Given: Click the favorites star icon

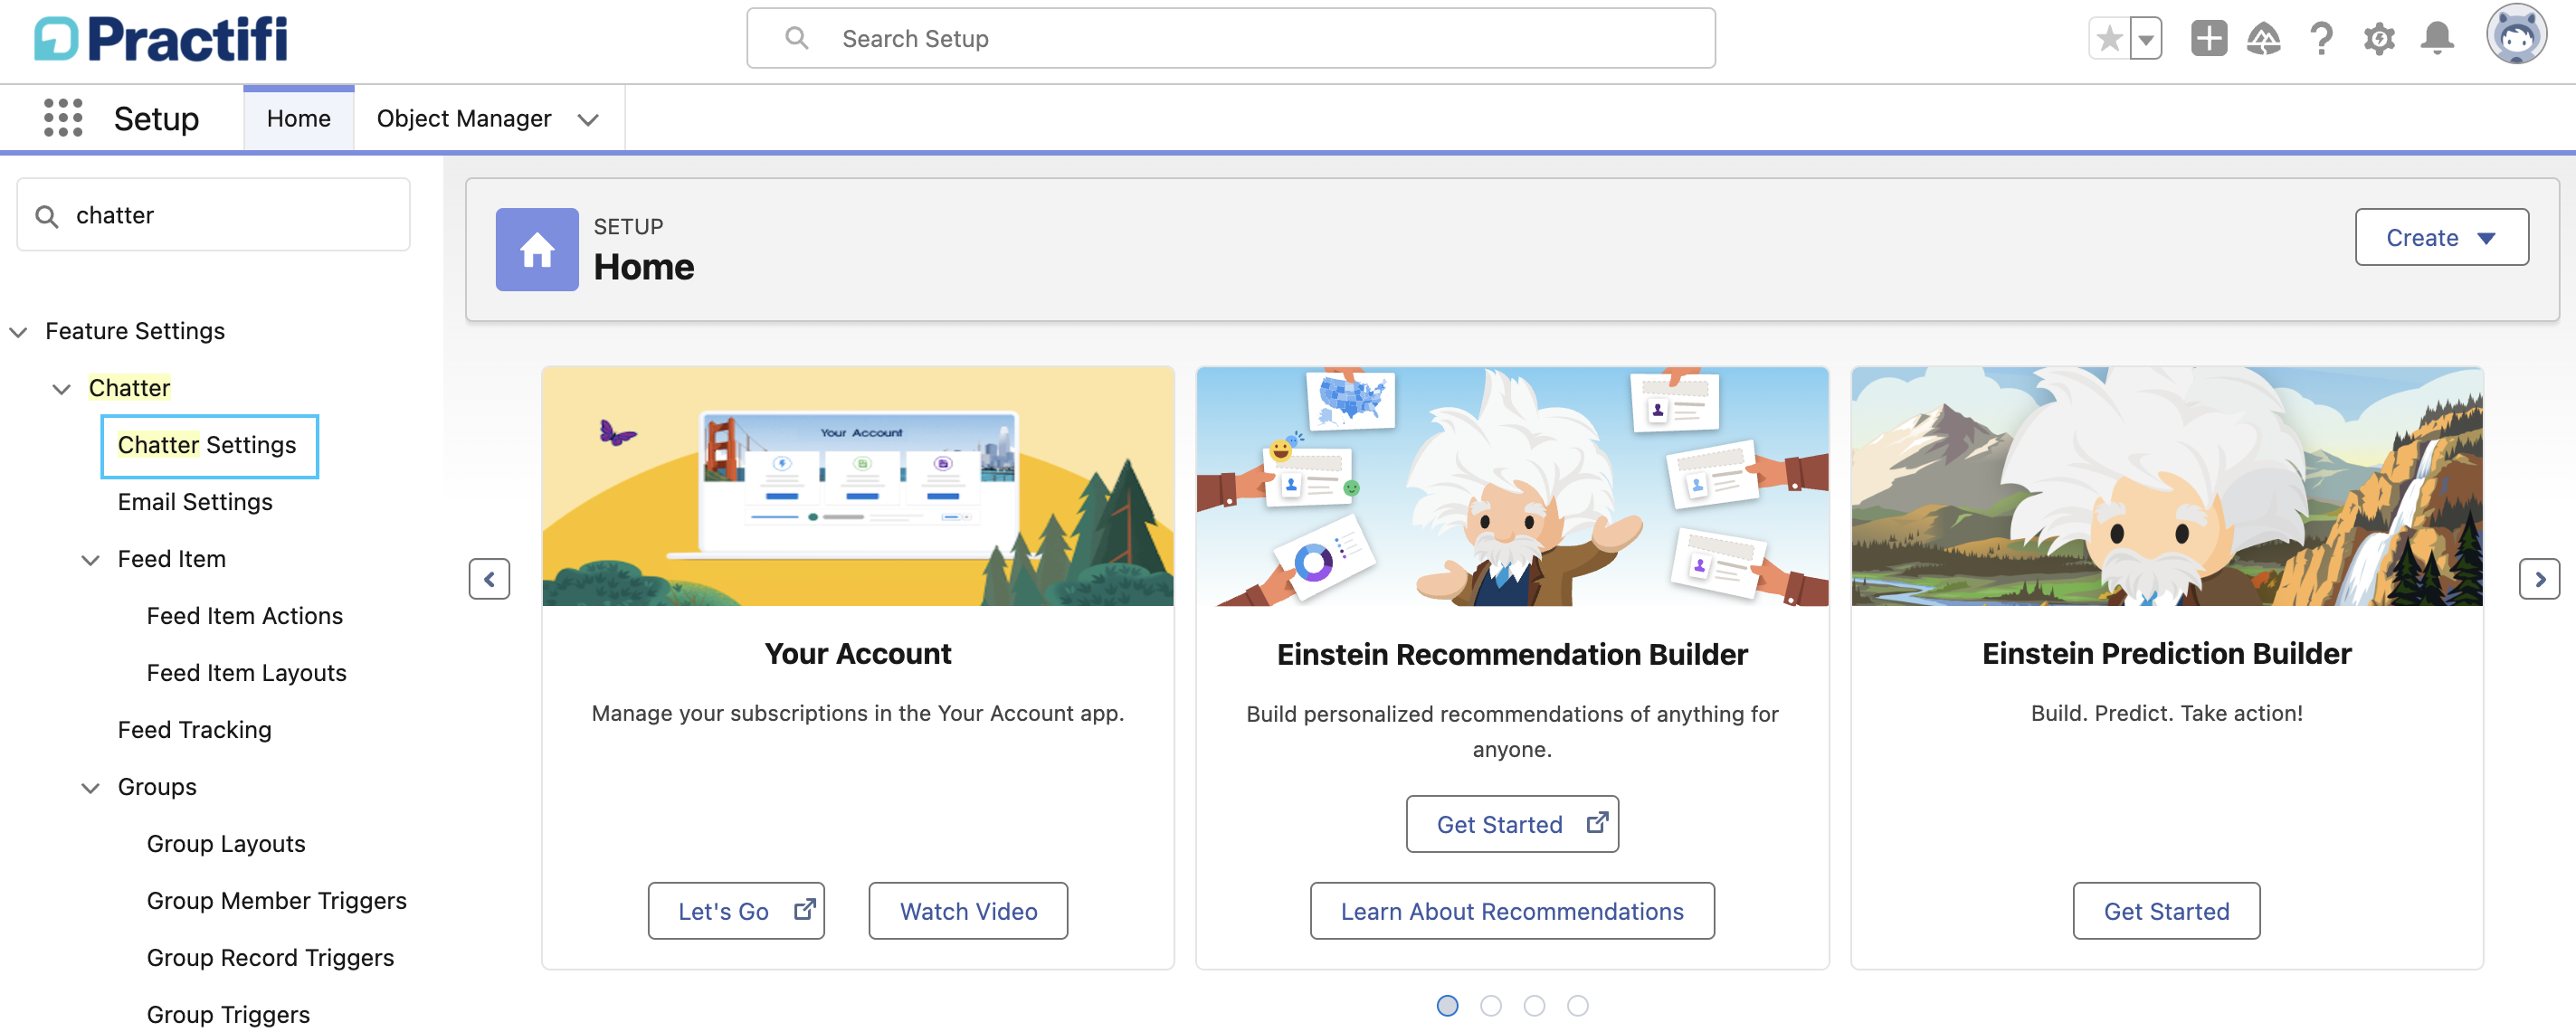Looking at the screenshot, I should (x=2109, y=39).
